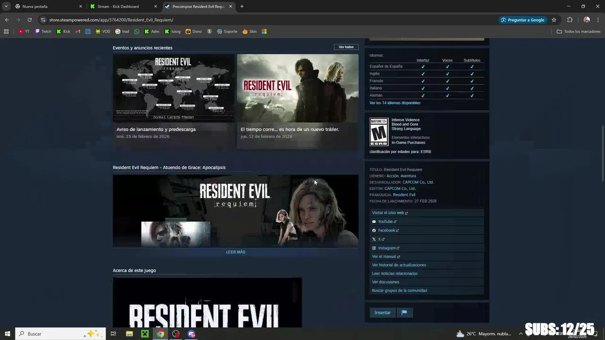This screenshot has height=340, width=605.
Task: Open the WhatsApp bookmark icon
Action: click(137, 32)
